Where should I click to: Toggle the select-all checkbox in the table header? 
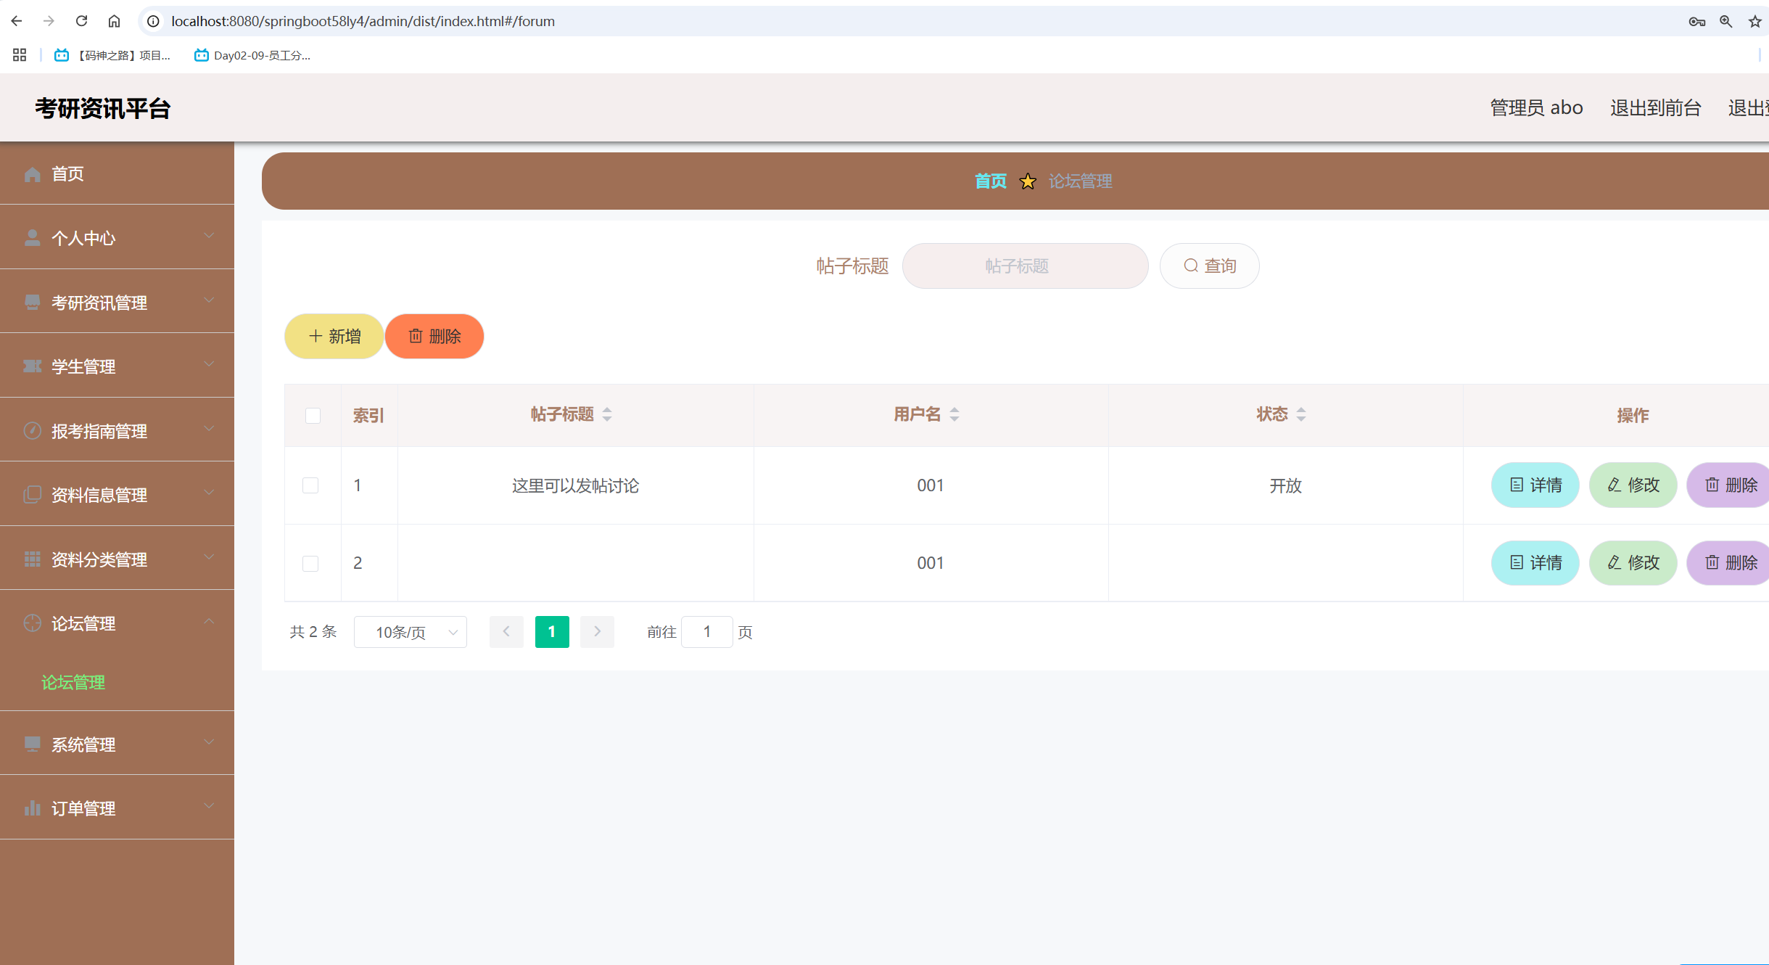click(x=313, y=416)
